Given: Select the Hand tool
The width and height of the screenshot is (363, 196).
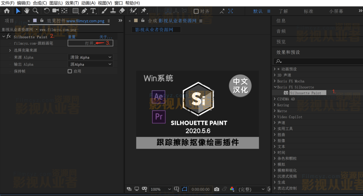Looking at the screenshot, I should point(27,11).
